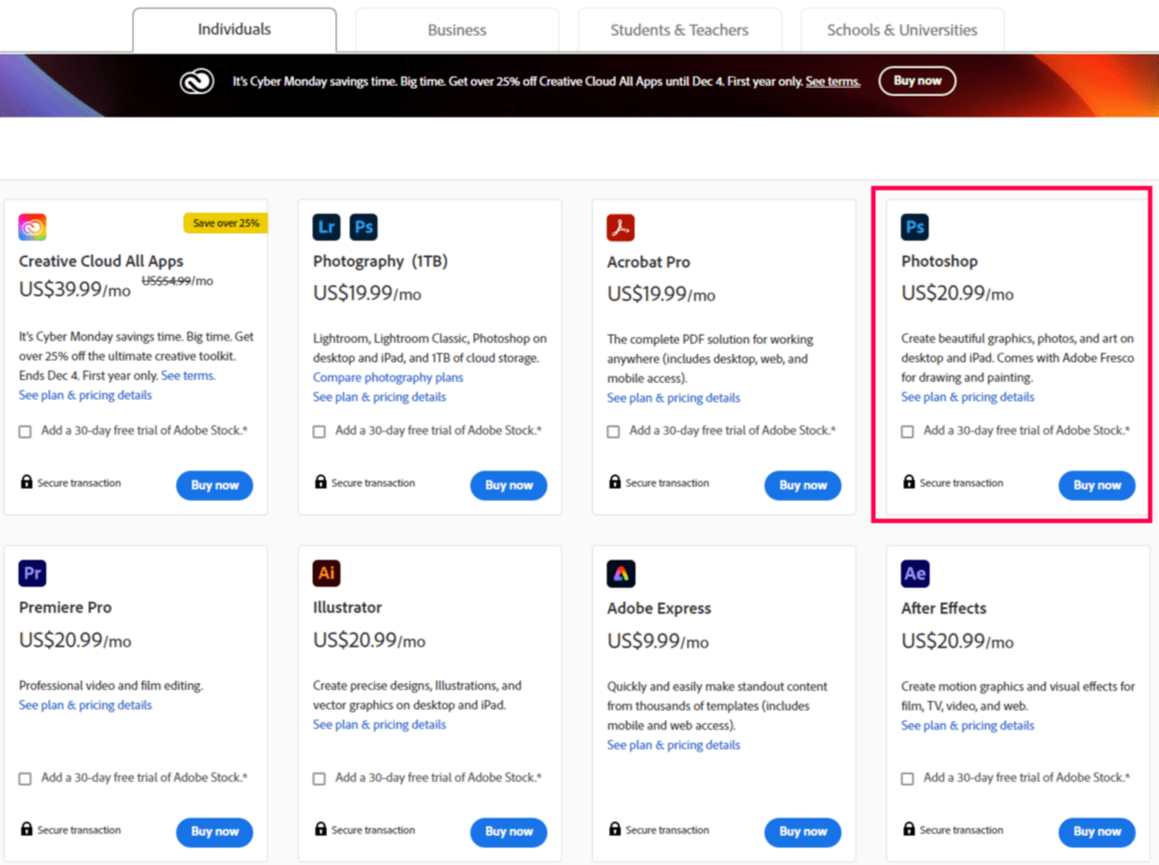Switch to the Business tab
Image resolution: width=1159 pixels, height=865 pixels.
[x=457, y=30]
